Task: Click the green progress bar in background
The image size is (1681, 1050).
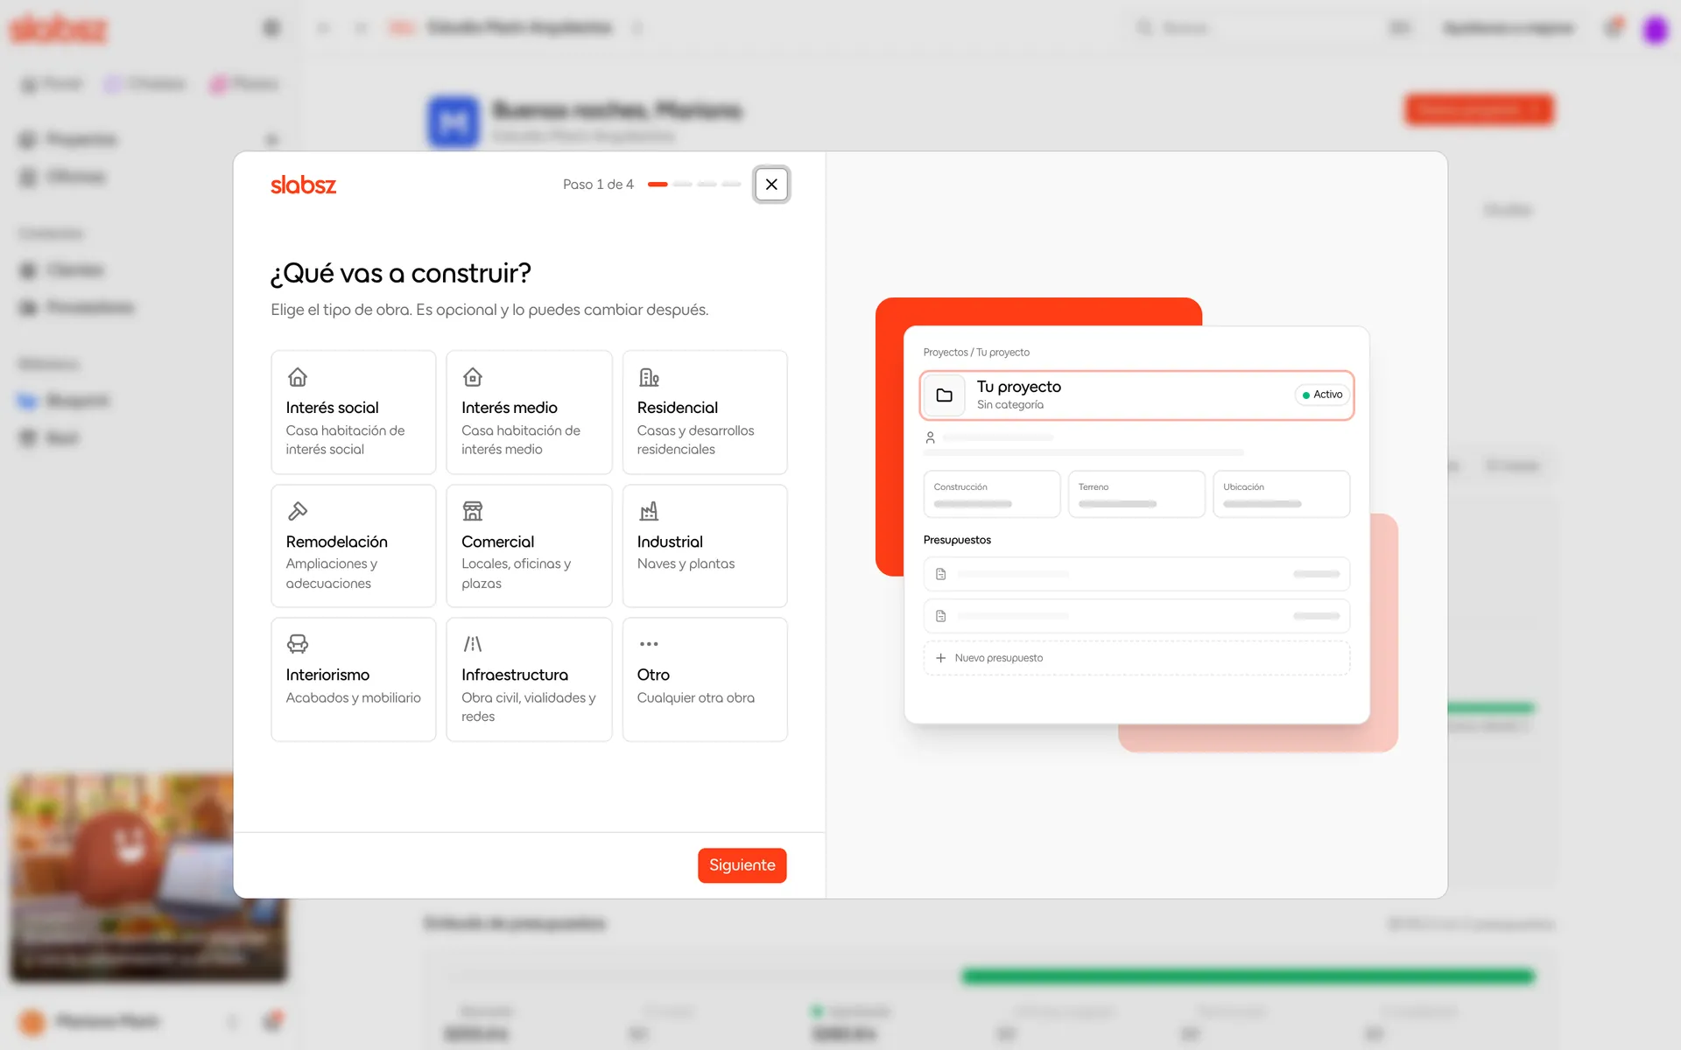Action: tap(1248, 976)
